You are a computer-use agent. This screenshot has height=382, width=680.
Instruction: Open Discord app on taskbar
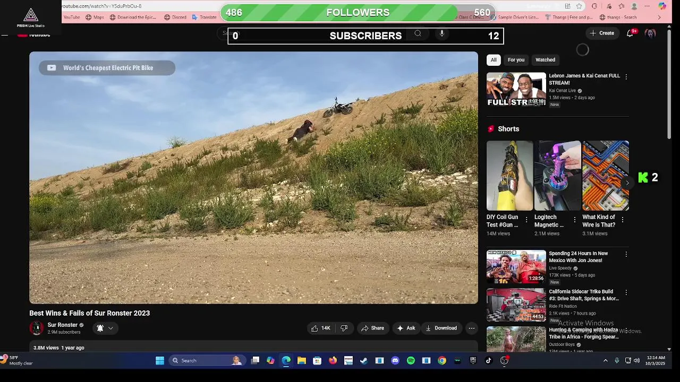coord(395,361)
